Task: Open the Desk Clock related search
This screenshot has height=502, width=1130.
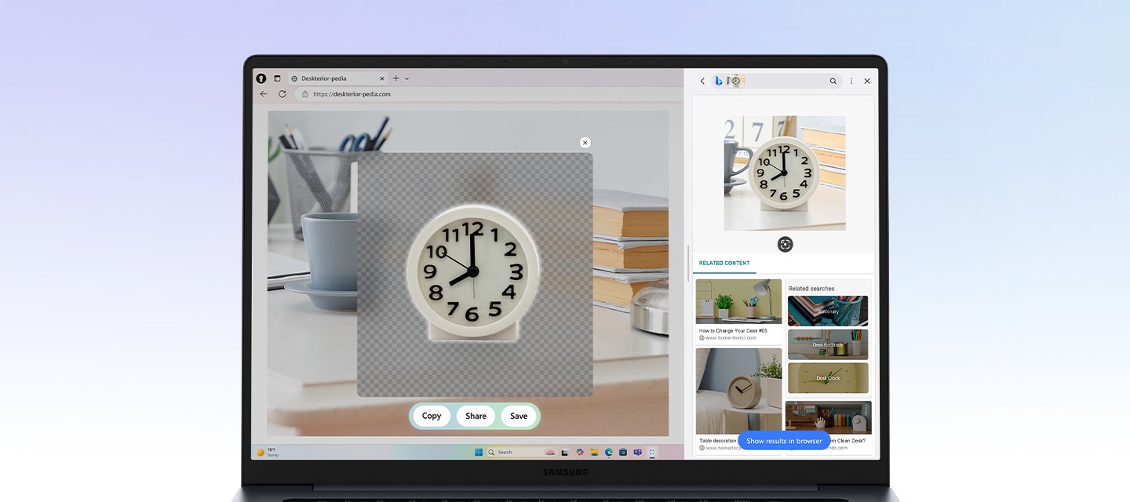Action: point(828,377)
